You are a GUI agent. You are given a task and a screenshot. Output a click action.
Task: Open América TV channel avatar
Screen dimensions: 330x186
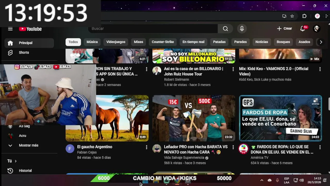tap(243, 149)
